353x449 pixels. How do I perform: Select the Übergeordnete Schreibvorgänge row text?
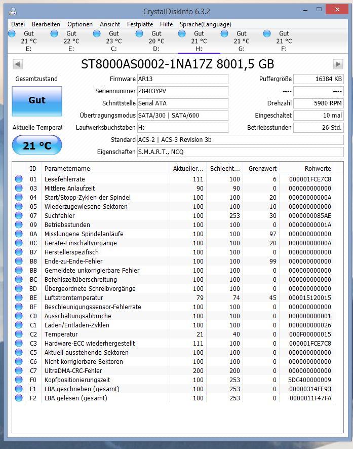click(90, 288)
